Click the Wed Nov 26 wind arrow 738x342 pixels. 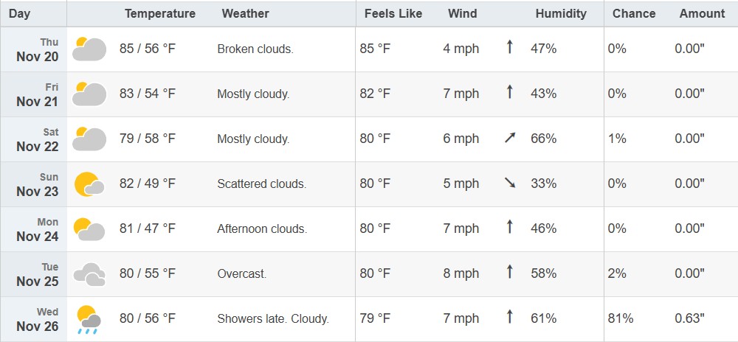click(x=509, y=318)
